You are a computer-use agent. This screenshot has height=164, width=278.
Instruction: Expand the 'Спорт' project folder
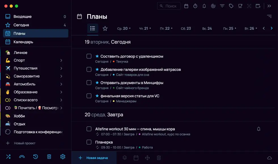click(x=61, y=60)
